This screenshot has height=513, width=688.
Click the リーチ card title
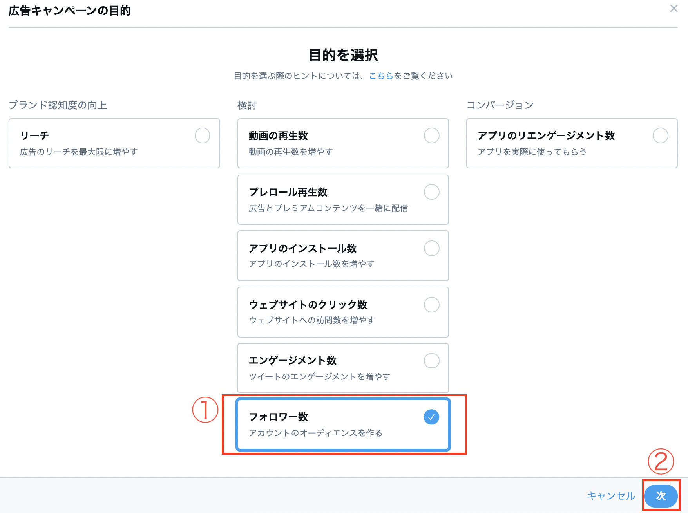pyautogui.click(x=34, y=135)
